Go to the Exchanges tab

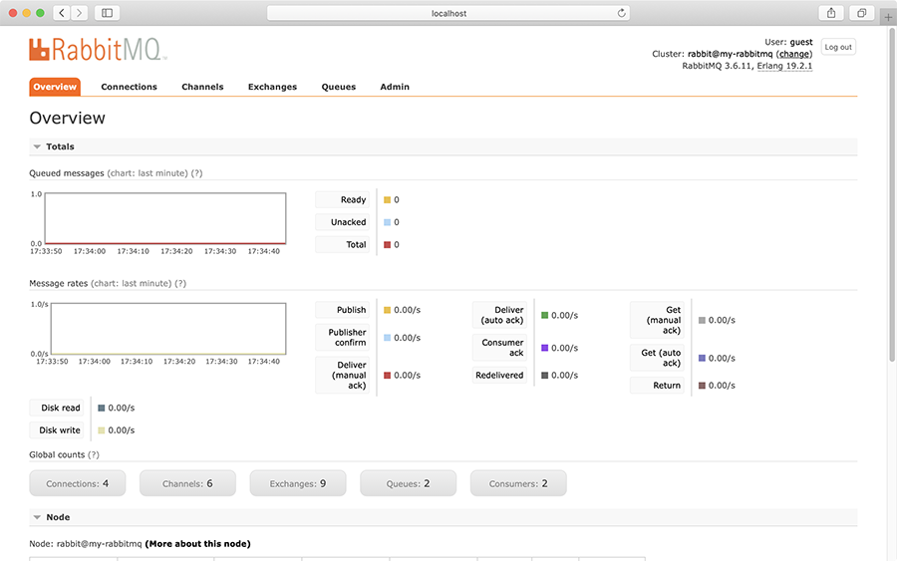pyautogui.click(x=272, y=87)
